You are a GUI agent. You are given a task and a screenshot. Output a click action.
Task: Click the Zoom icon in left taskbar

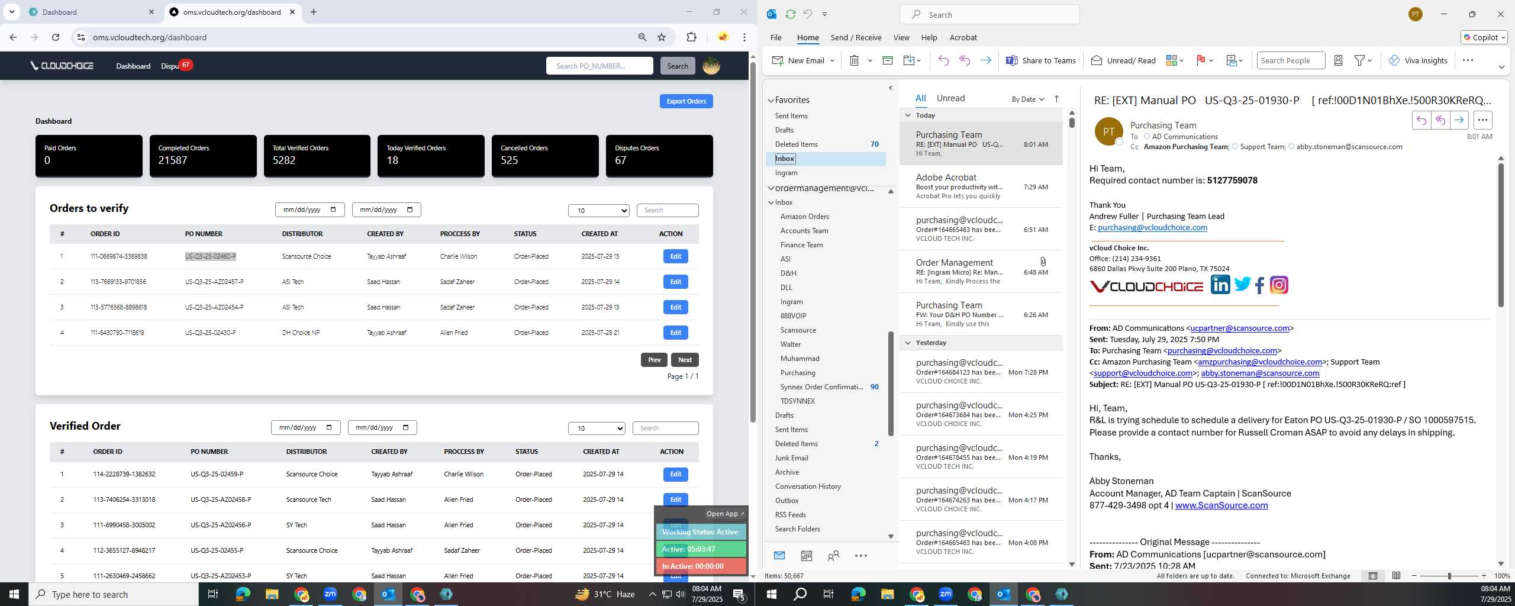pos(330,594)
